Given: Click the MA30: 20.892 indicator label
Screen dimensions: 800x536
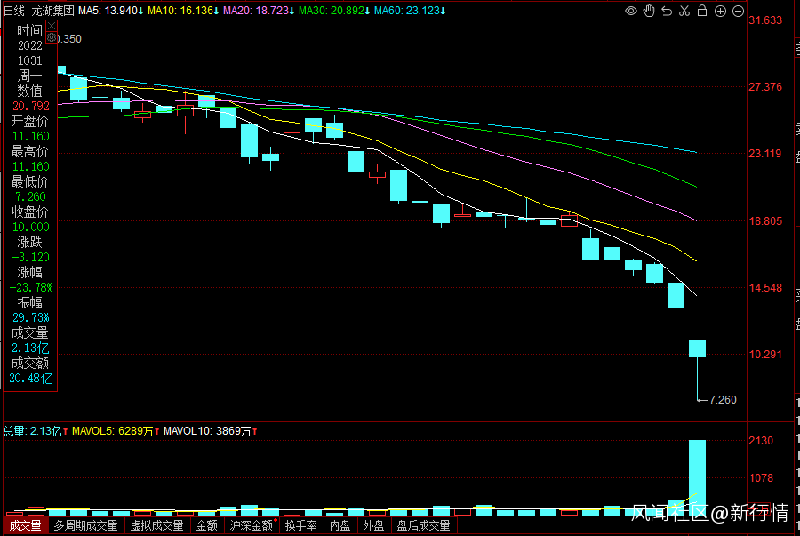Looking at the screenshot, I should pyautogui.click(x=334, y=11).
